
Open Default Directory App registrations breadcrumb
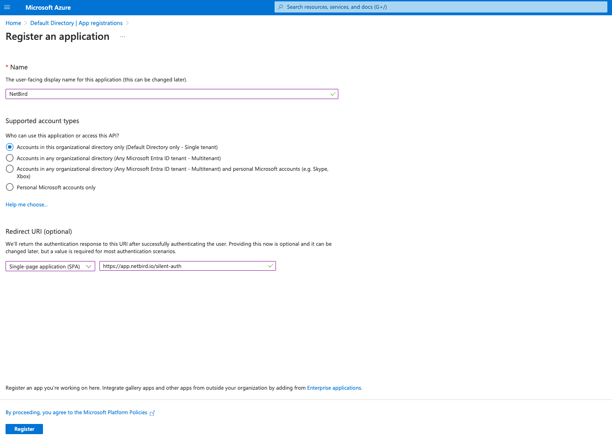[x=76, y=23]
